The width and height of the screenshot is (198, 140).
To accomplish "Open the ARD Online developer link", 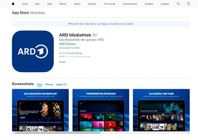I will click(x=67, y=44).
